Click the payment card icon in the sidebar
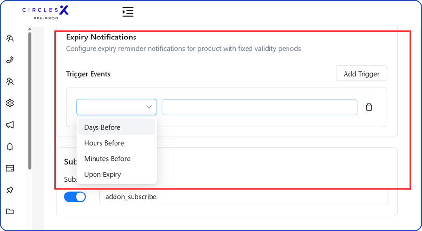The height and width of the screenshot is (231, 422). click(10, 168)
